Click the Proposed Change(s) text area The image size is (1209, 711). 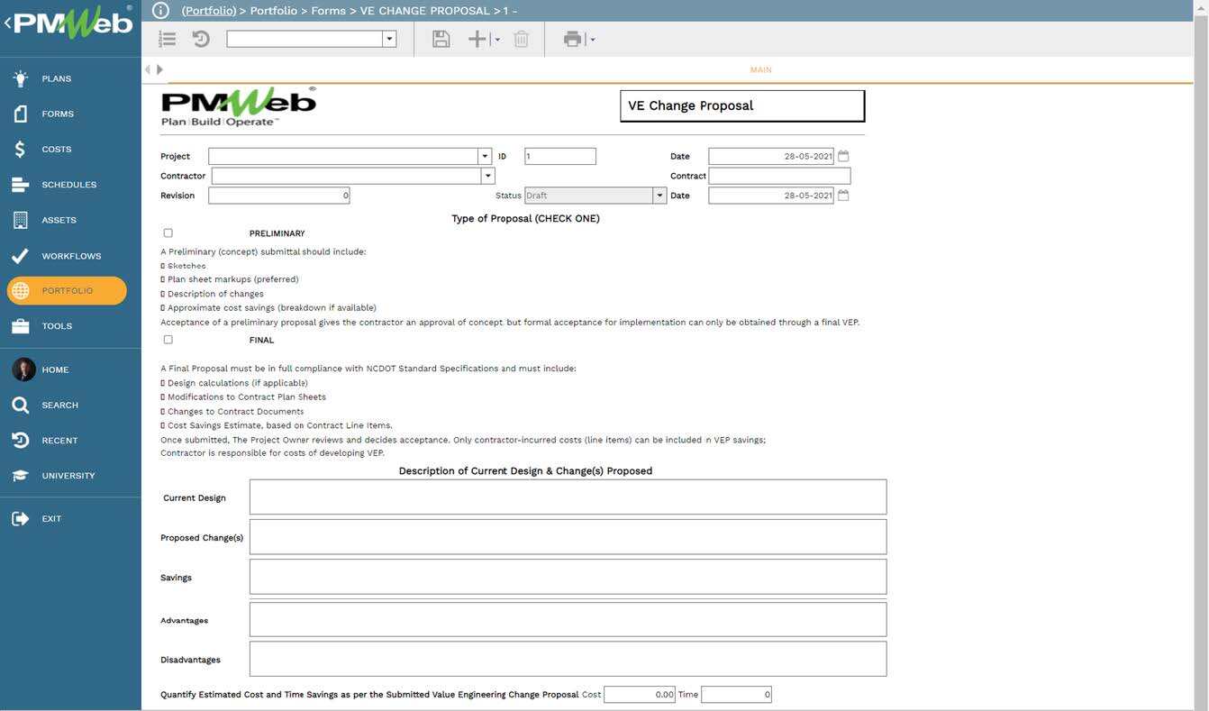(568, 536)
